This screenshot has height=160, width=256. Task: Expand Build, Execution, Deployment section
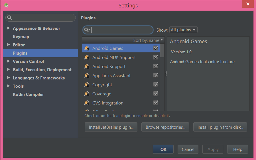(x=8, y=69)
